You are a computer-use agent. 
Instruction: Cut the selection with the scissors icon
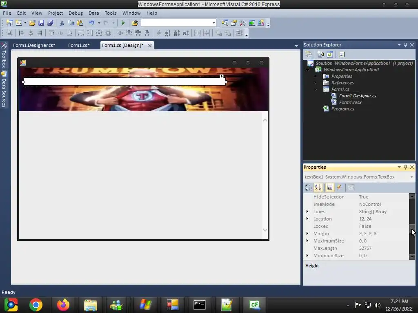point(62,23)
